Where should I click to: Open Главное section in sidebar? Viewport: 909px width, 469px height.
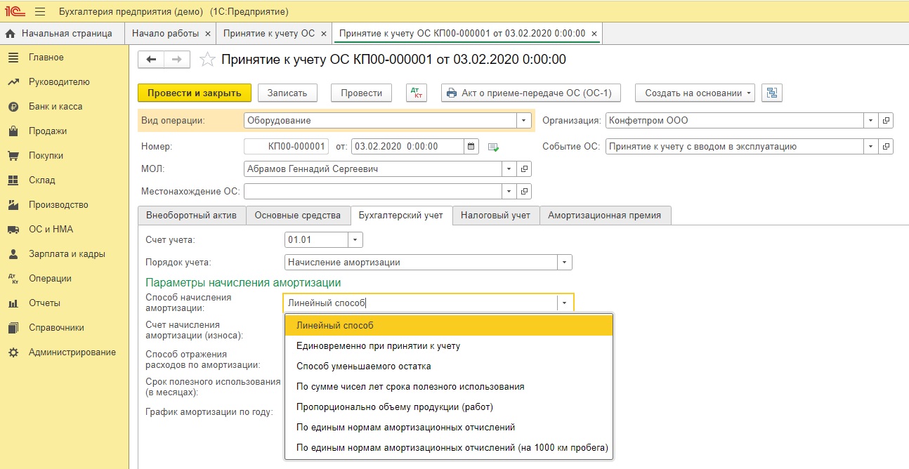(x=46, y=58)
